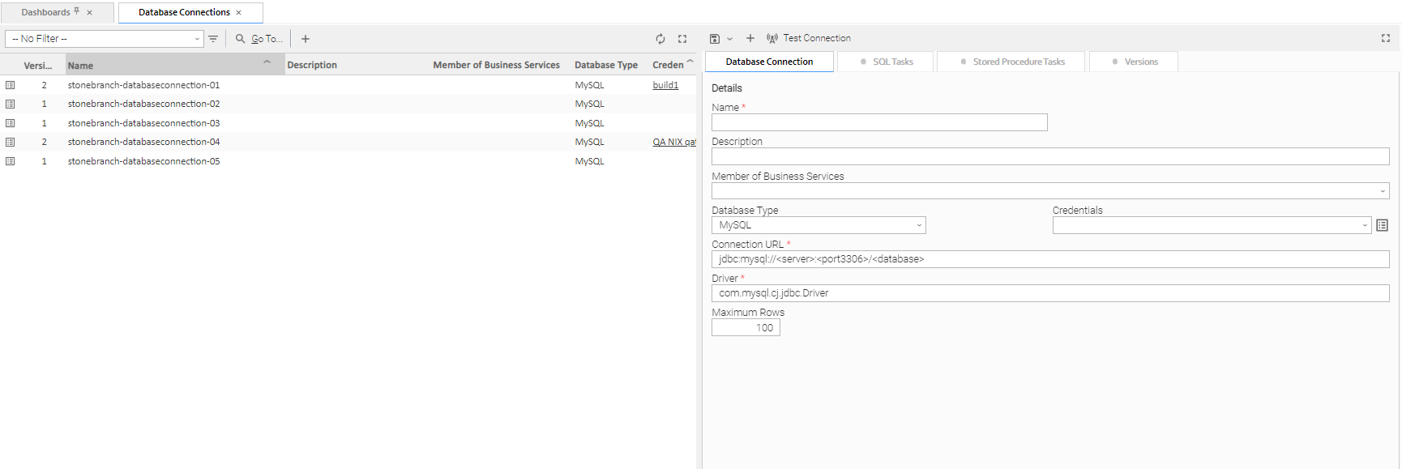The image size is (1402, 469).
Task: Click the plus icon in details toolbar
Action: tap(750, 38)
